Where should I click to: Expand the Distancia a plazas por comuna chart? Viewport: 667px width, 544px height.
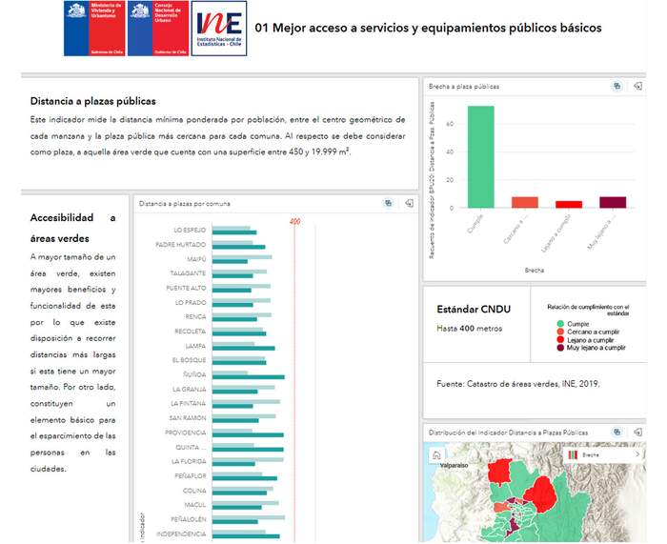tap(409, 203)
